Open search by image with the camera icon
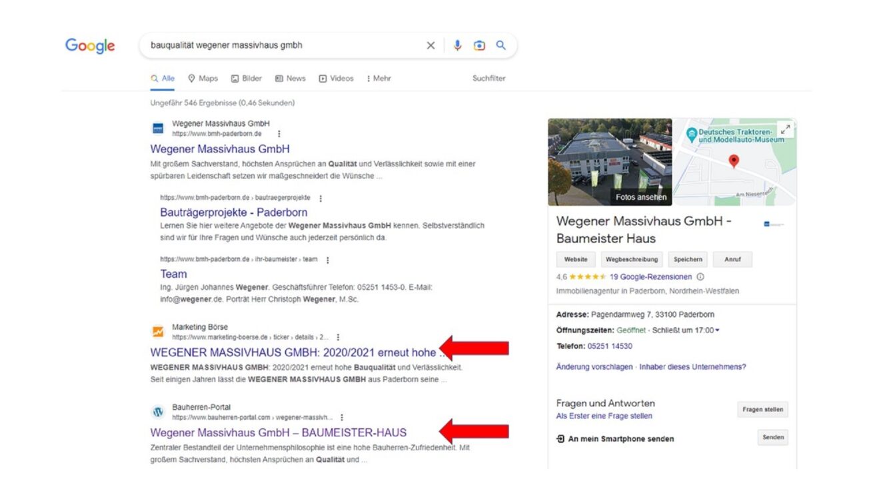 479,45
